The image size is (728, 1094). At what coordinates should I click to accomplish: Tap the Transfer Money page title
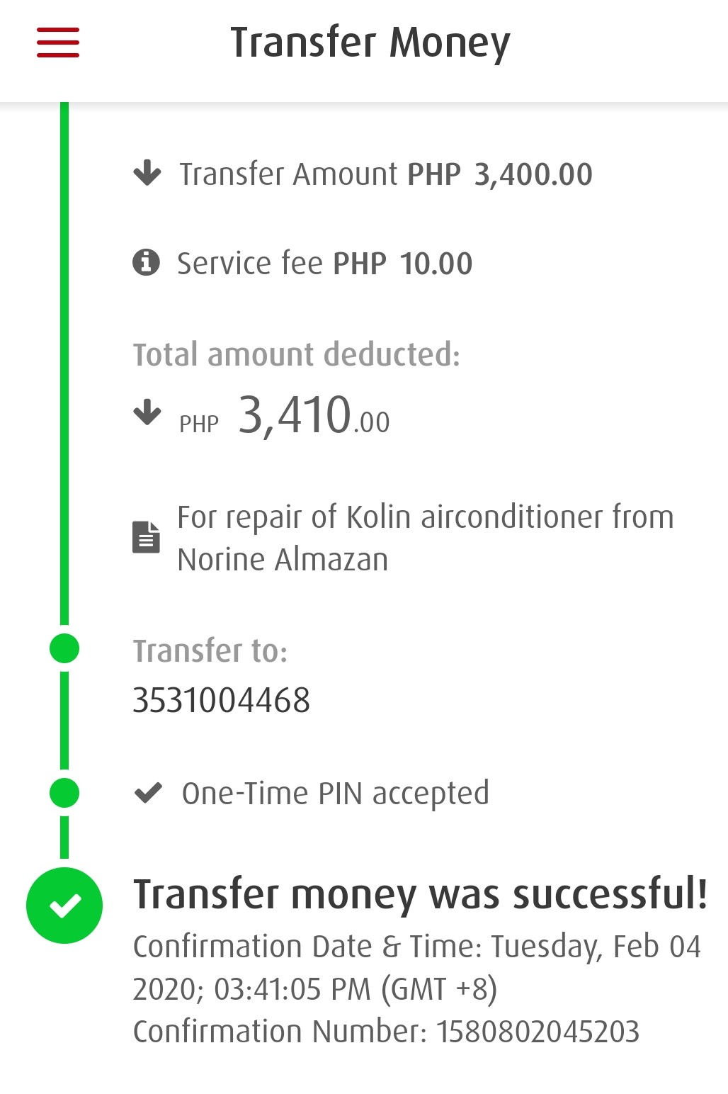370,43
